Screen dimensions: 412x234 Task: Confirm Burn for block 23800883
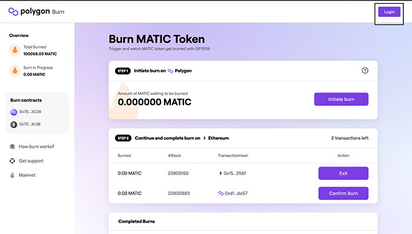coord(343,193)
